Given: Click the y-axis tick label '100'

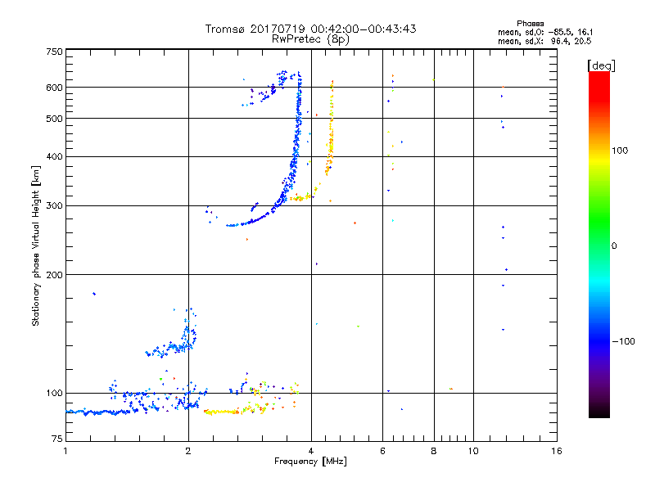Looking at the screenshot, I should pos(54,393).
